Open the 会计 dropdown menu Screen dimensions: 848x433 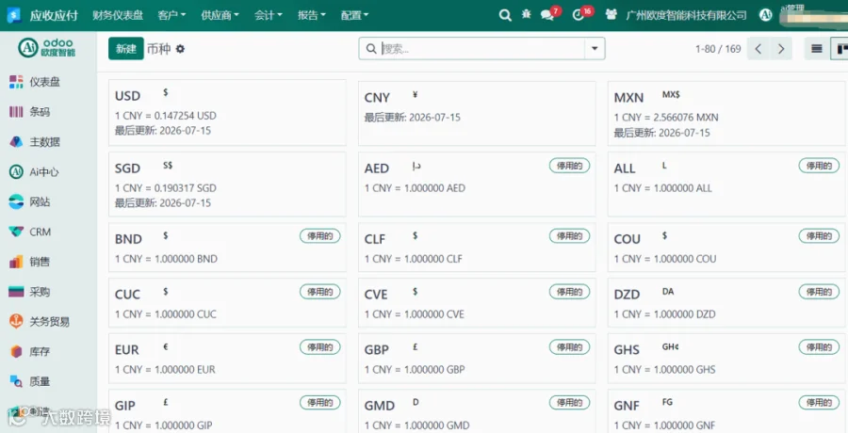click(x=269, y=15)
